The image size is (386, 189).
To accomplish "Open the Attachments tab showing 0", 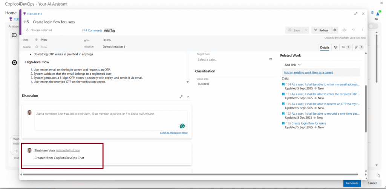I will point(359,47).
